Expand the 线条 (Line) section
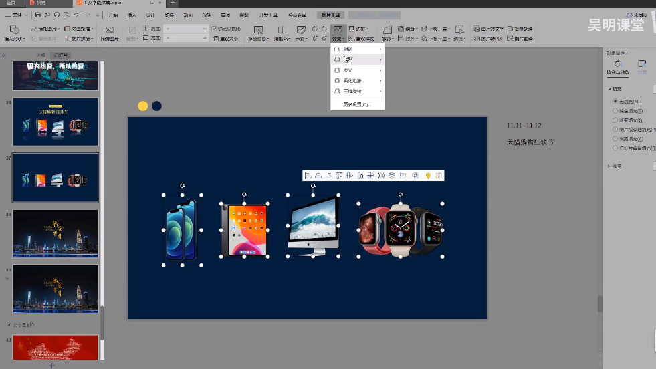Screen dimensions: 656x369 click(x=609, y=166)
